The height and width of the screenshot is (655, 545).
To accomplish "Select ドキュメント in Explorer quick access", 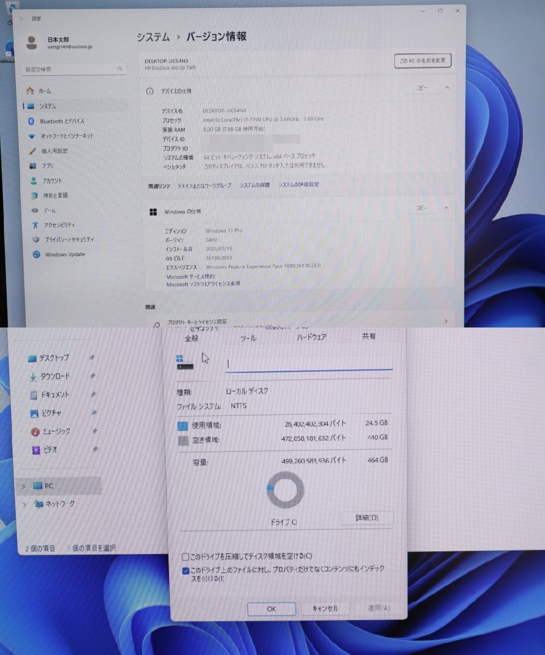I will pos(49,395).
